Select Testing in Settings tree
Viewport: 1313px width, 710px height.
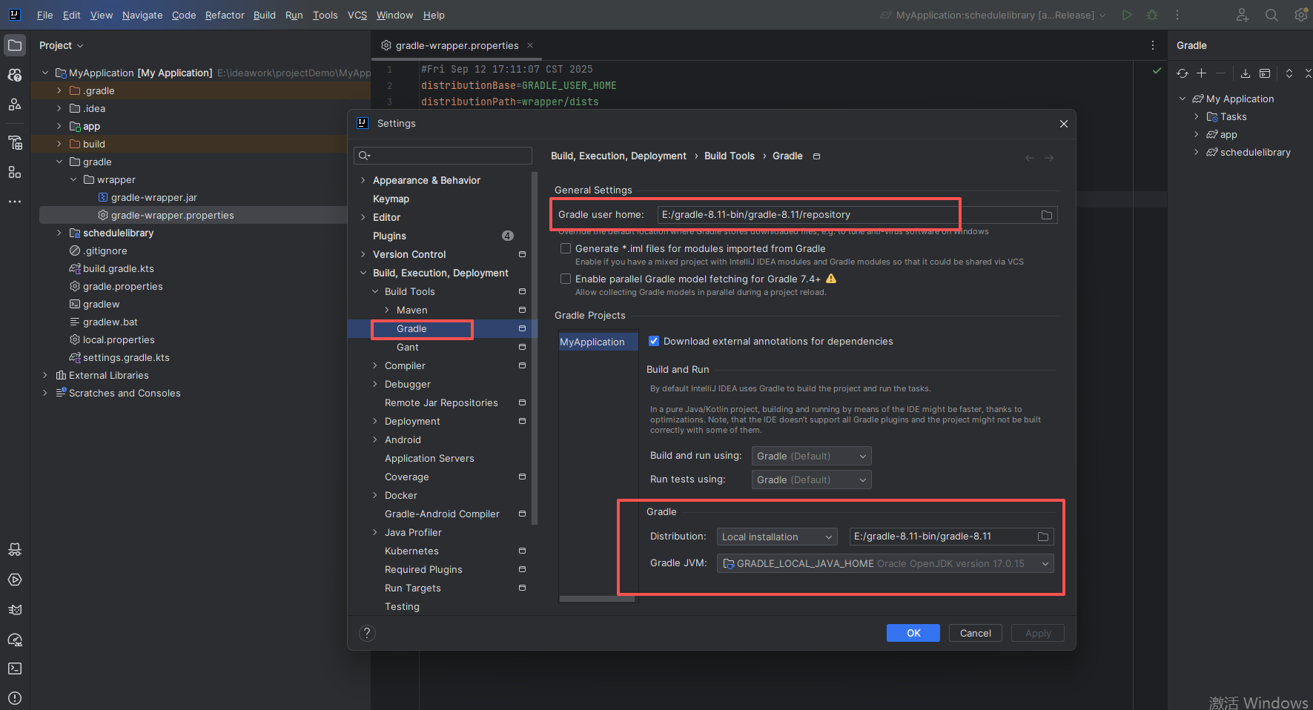click(402, 606)
